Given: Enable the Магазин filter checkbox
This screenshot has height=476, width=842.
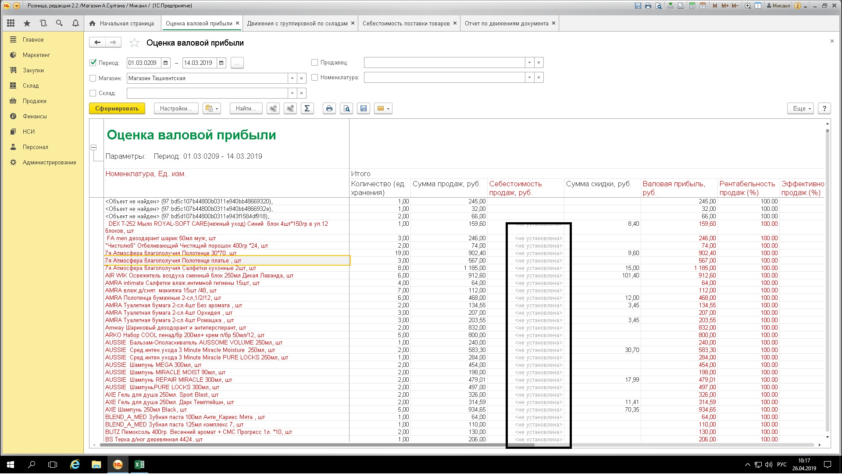Looking at the screenshot, I should pos(93,78).
